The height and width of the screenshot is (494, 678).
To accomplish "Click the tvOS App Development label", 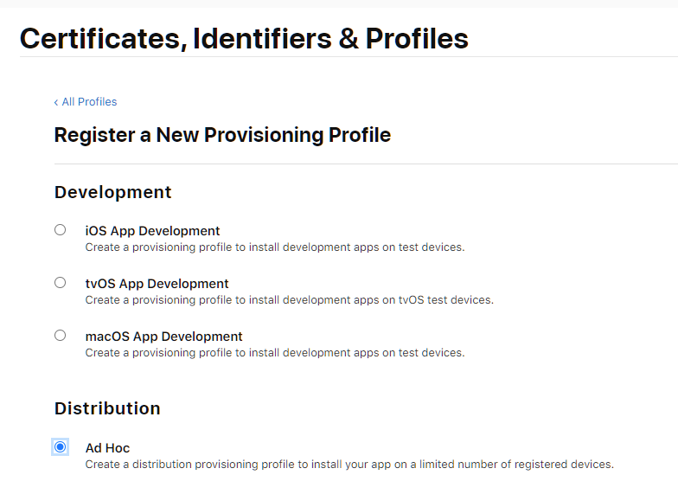I will point(157,284).
